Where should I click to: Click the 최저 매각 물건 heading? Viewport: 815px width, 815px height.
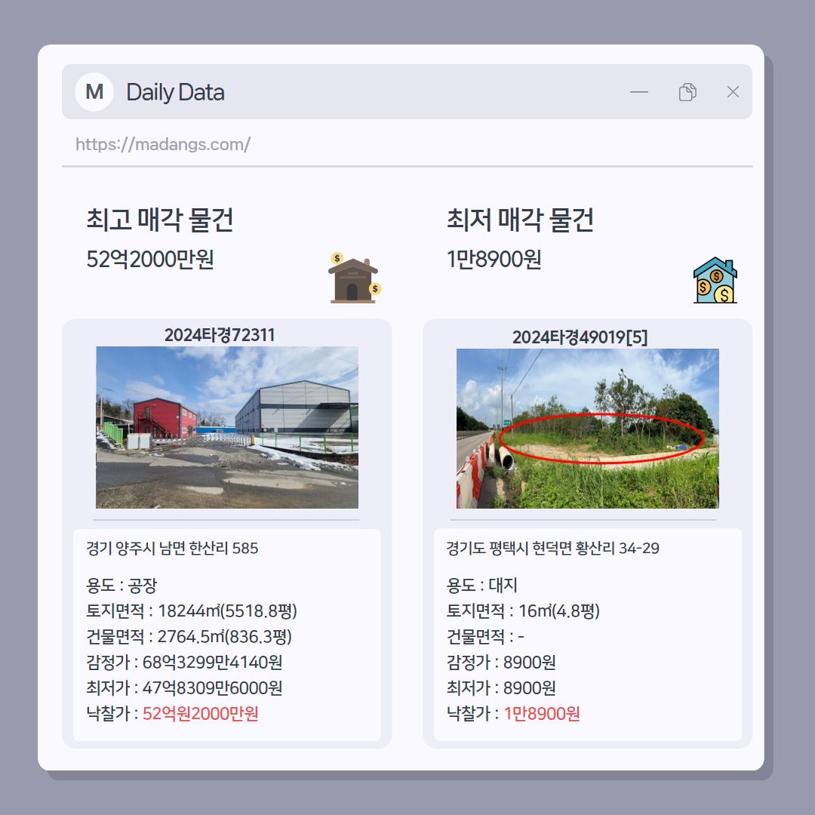click(x=520, y=220)
